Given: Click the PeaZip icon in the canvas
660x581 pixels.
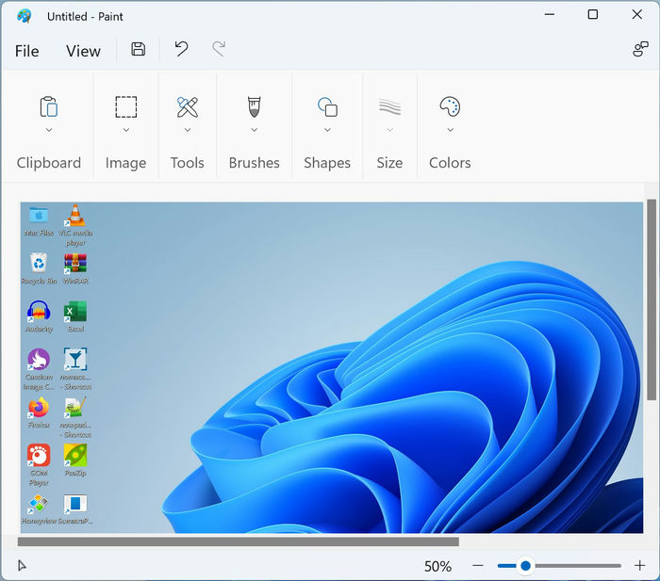Looking at the screenshot, I should click(x=75, y=456).
